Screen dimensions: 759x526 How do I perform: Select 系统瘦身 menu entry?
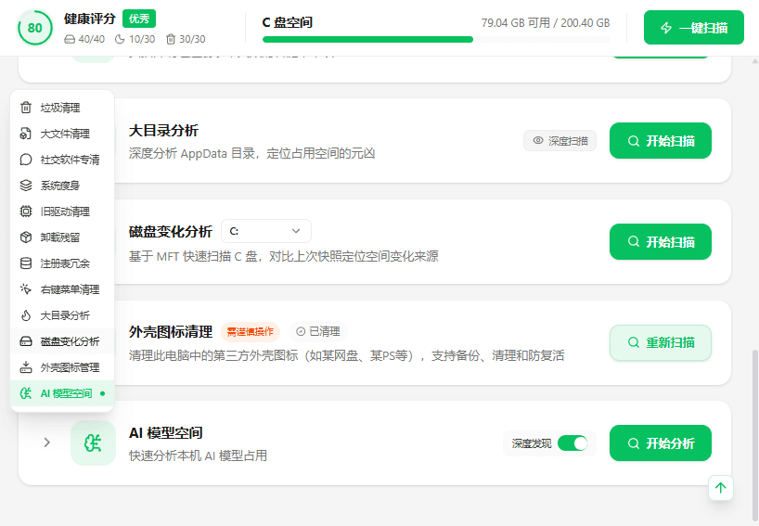tap(62, 186)
